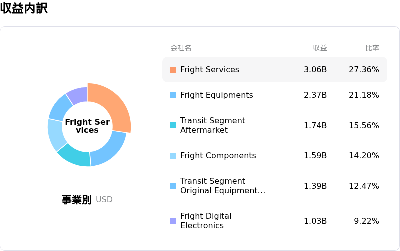Click purple Fright Digital Electronics swatch
This screenshot has height=251, width=400.
(x=173, y=221)
